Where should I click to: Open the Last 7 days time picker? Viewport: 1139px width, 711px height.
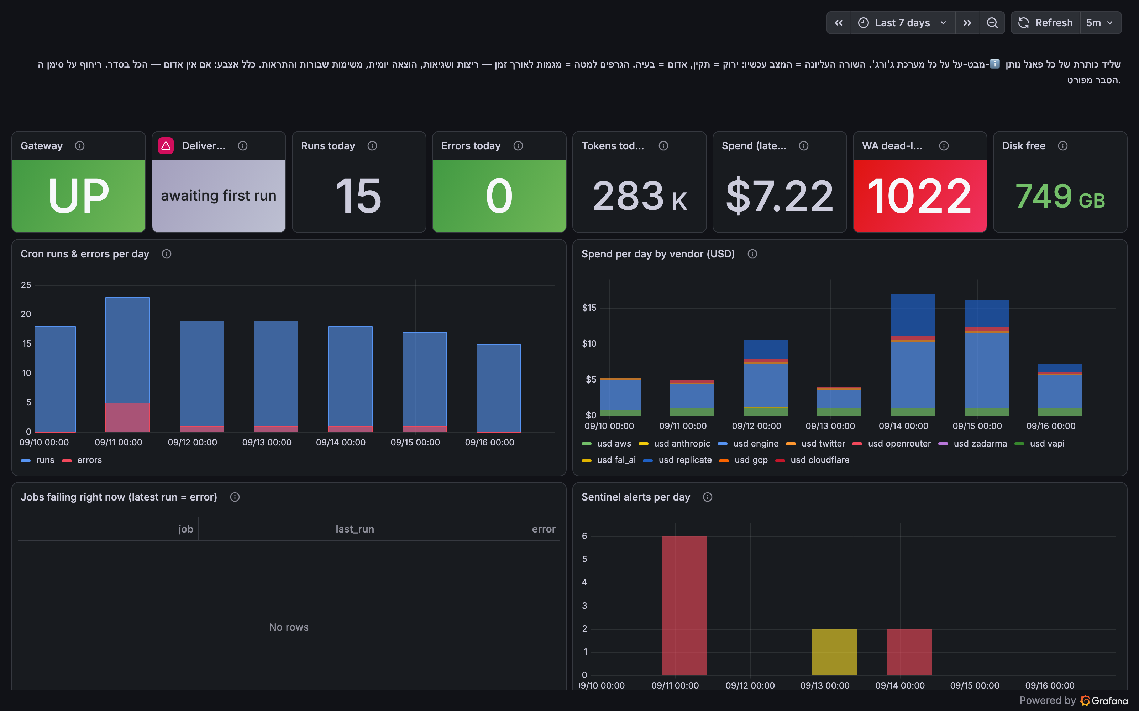903,22
